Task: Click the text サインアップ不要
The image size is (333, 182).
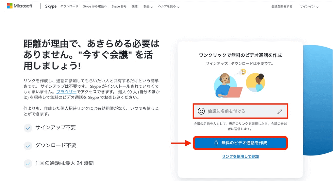Action: point(56,128)
